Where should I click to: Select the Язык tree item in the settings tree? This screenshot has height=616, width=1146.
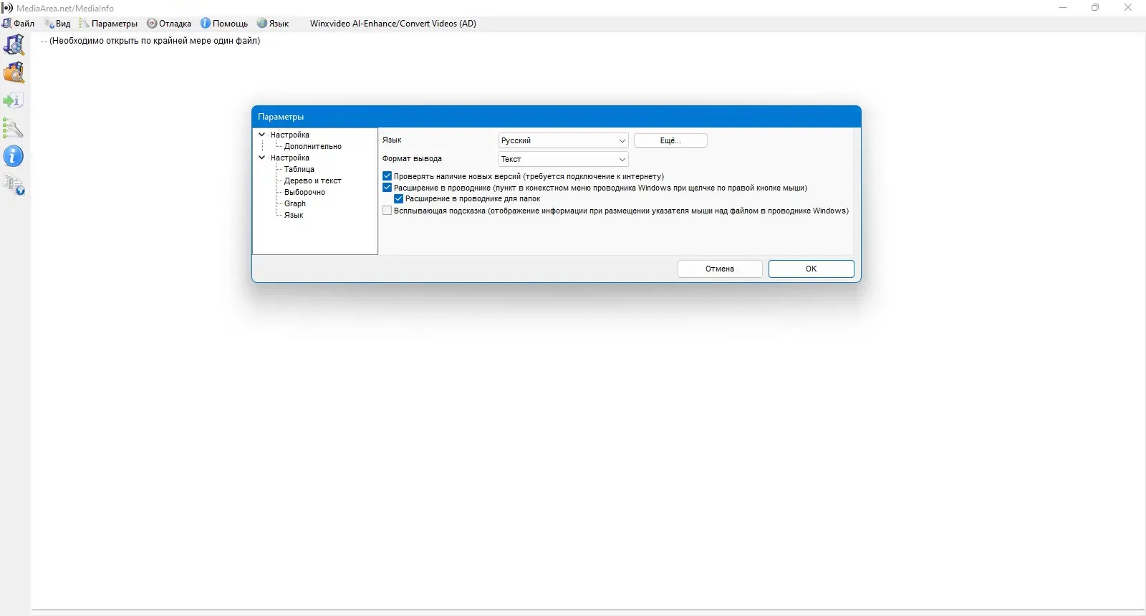[x=294, y=215]
